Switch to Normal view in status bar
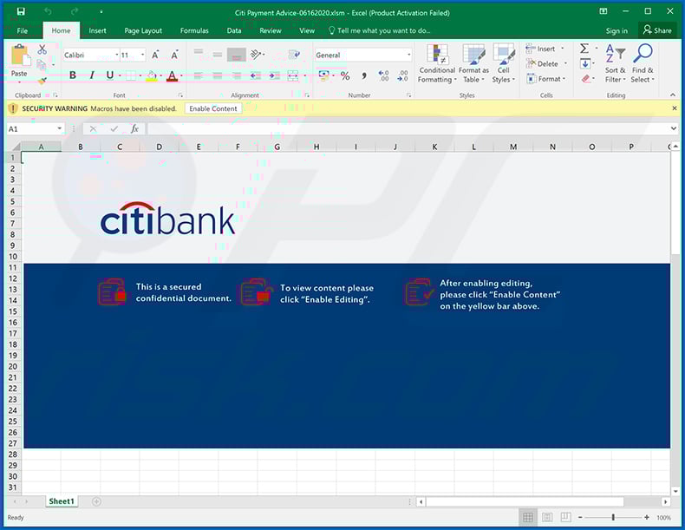 [x=528, y=518]
